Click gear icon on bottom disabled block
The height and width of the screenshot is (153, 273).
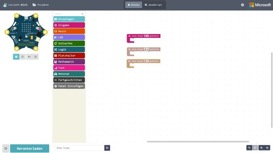(129, 61)
